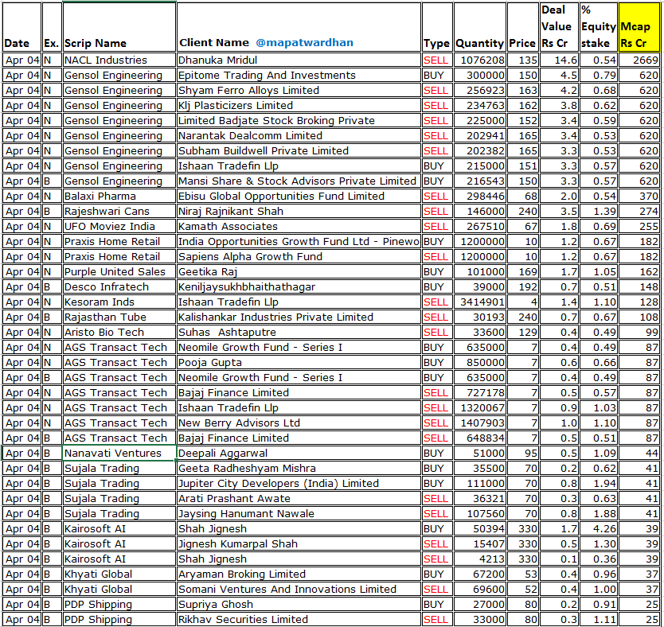
Task: Click Mcap value 370 cell
Action: click(639, 197)
